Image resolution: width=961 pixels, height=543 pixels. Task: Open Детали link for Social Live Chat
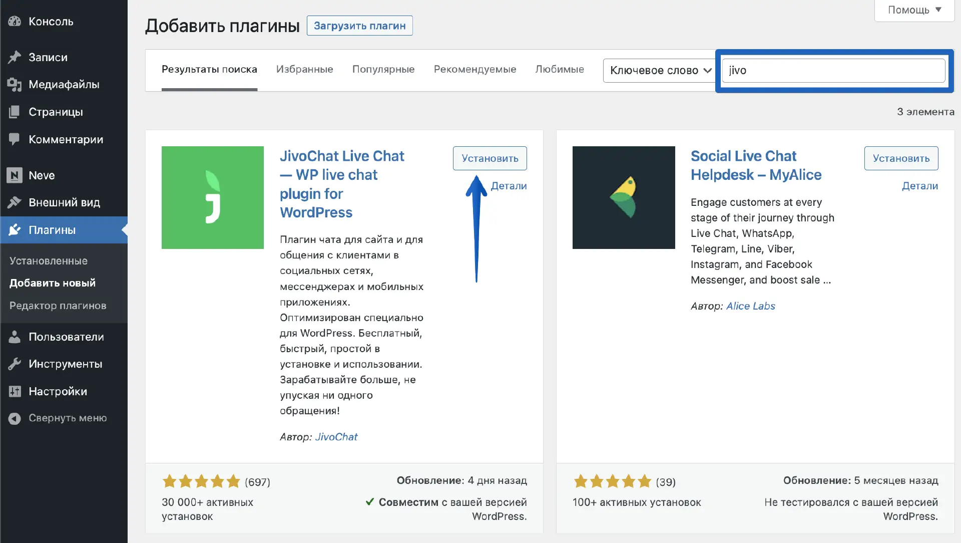tap(919, 186)
